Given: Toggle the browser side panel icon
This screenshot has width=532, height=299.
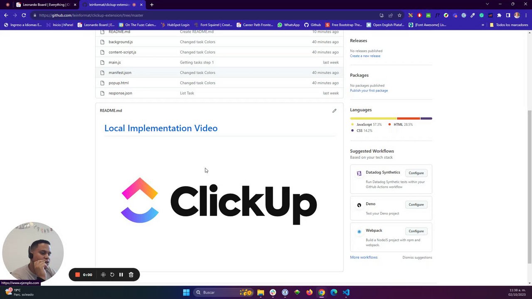Looking at the screenshot, I should point(508,15).
